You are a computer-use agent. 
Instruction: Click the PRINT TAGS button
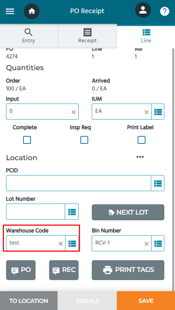(x=128, y=270)
